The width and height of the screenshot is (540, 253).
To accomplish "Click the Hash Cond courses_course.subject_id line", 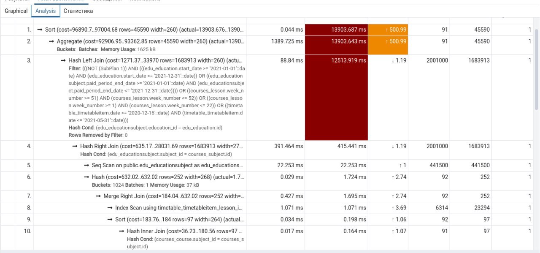I will click(185, 242).
